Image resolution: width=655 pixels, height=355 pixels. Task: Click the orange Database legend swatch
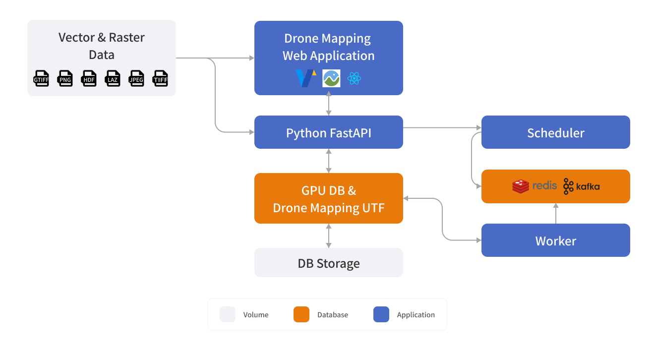pos(301,314)
